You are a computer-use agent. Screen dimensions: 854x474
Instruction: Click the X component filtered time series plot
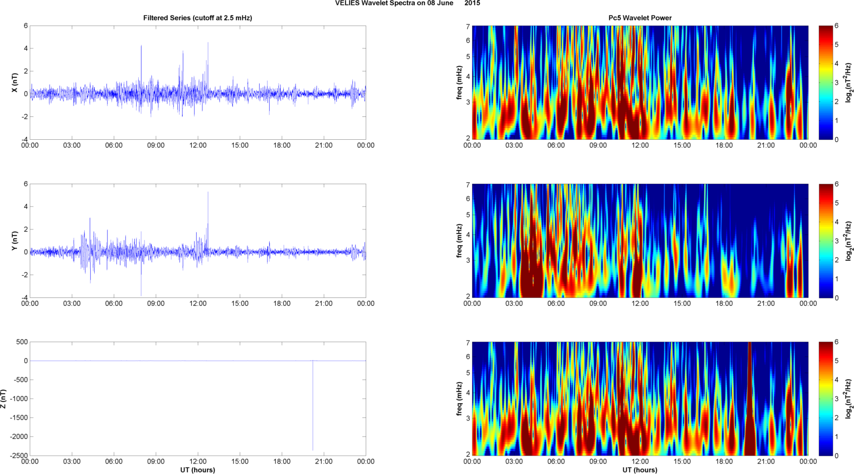click(x=198, y=82)
